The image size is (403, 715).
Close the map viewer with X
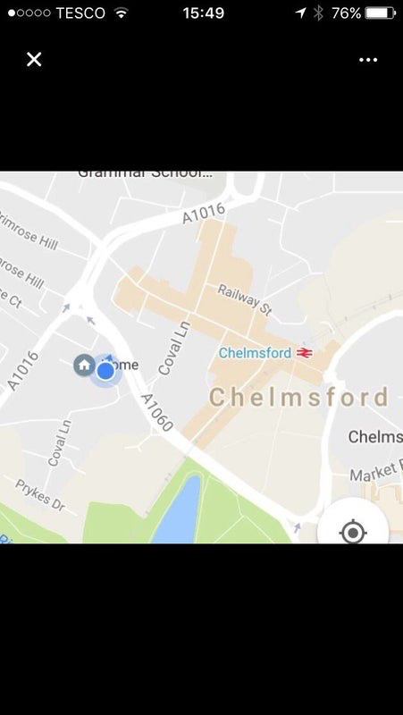click(34, 59)
